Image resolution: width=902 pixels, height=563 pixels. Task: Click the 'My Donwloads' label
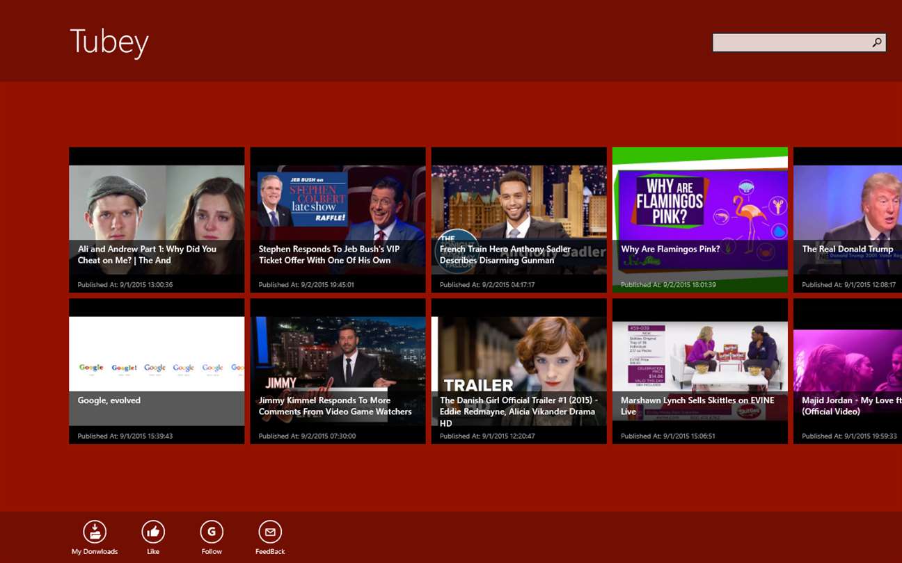[95, 552]
